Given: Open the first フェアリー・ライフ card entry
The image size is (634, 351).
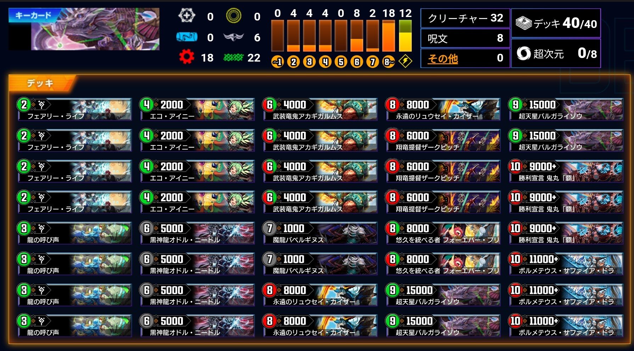Looking at the screenshot, I should click(74, 109).
